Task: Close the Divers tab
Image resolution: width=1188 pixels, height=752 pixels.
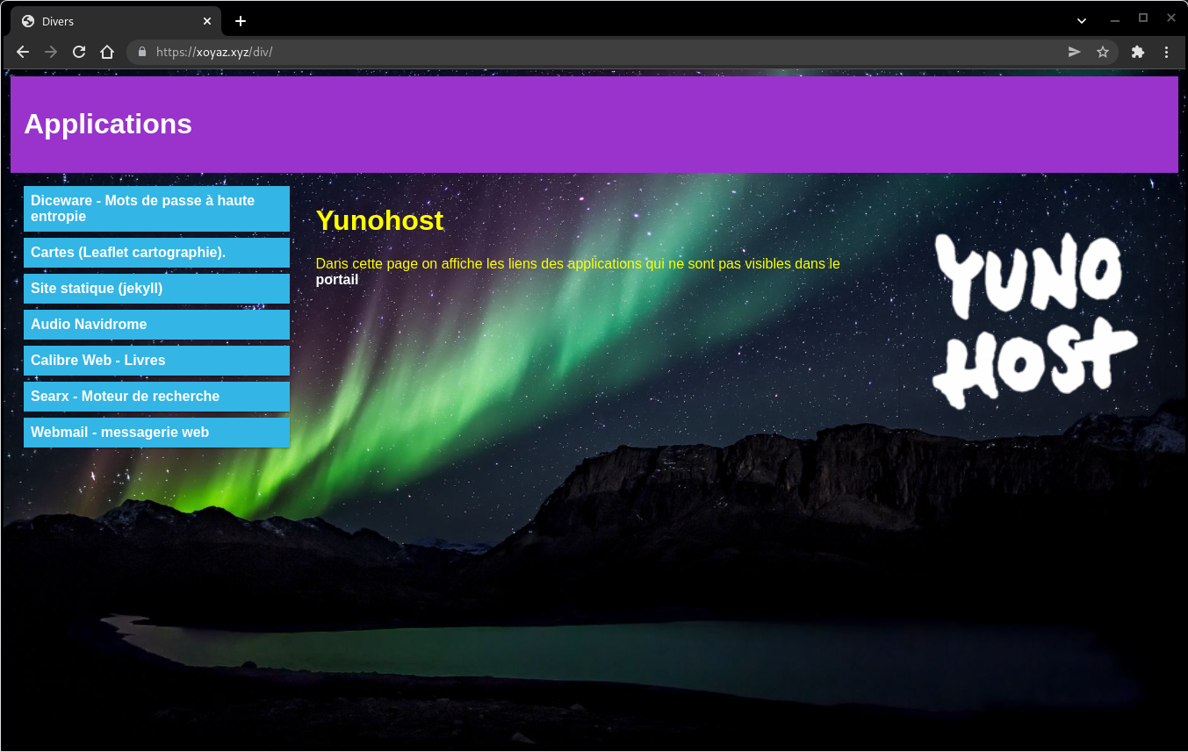Action: (207, 21)
